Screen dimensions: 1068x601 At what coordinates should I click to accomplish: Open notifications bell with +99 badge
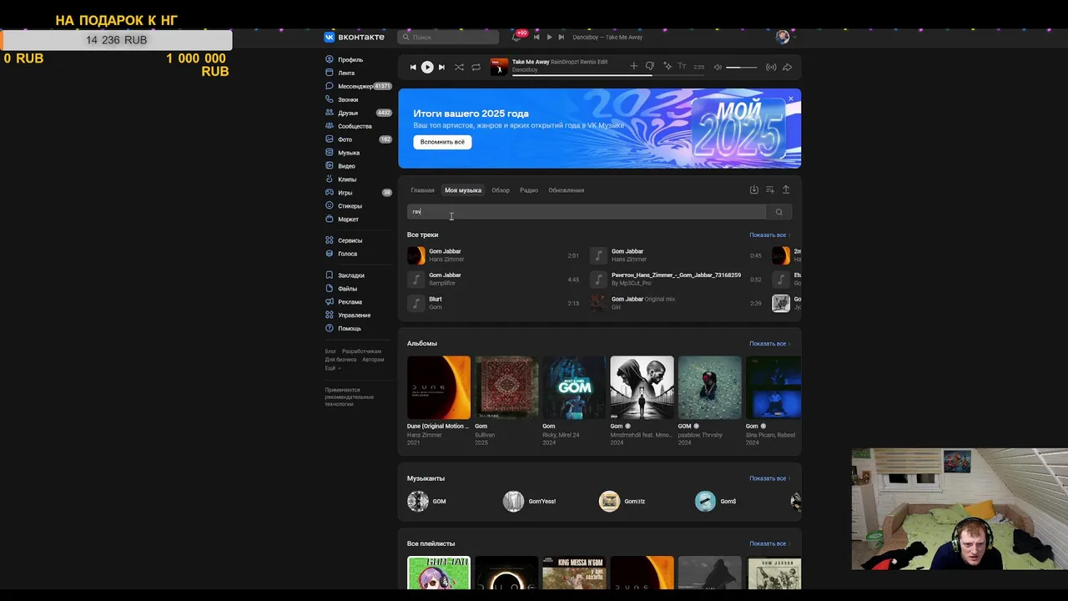pos(517,37)
